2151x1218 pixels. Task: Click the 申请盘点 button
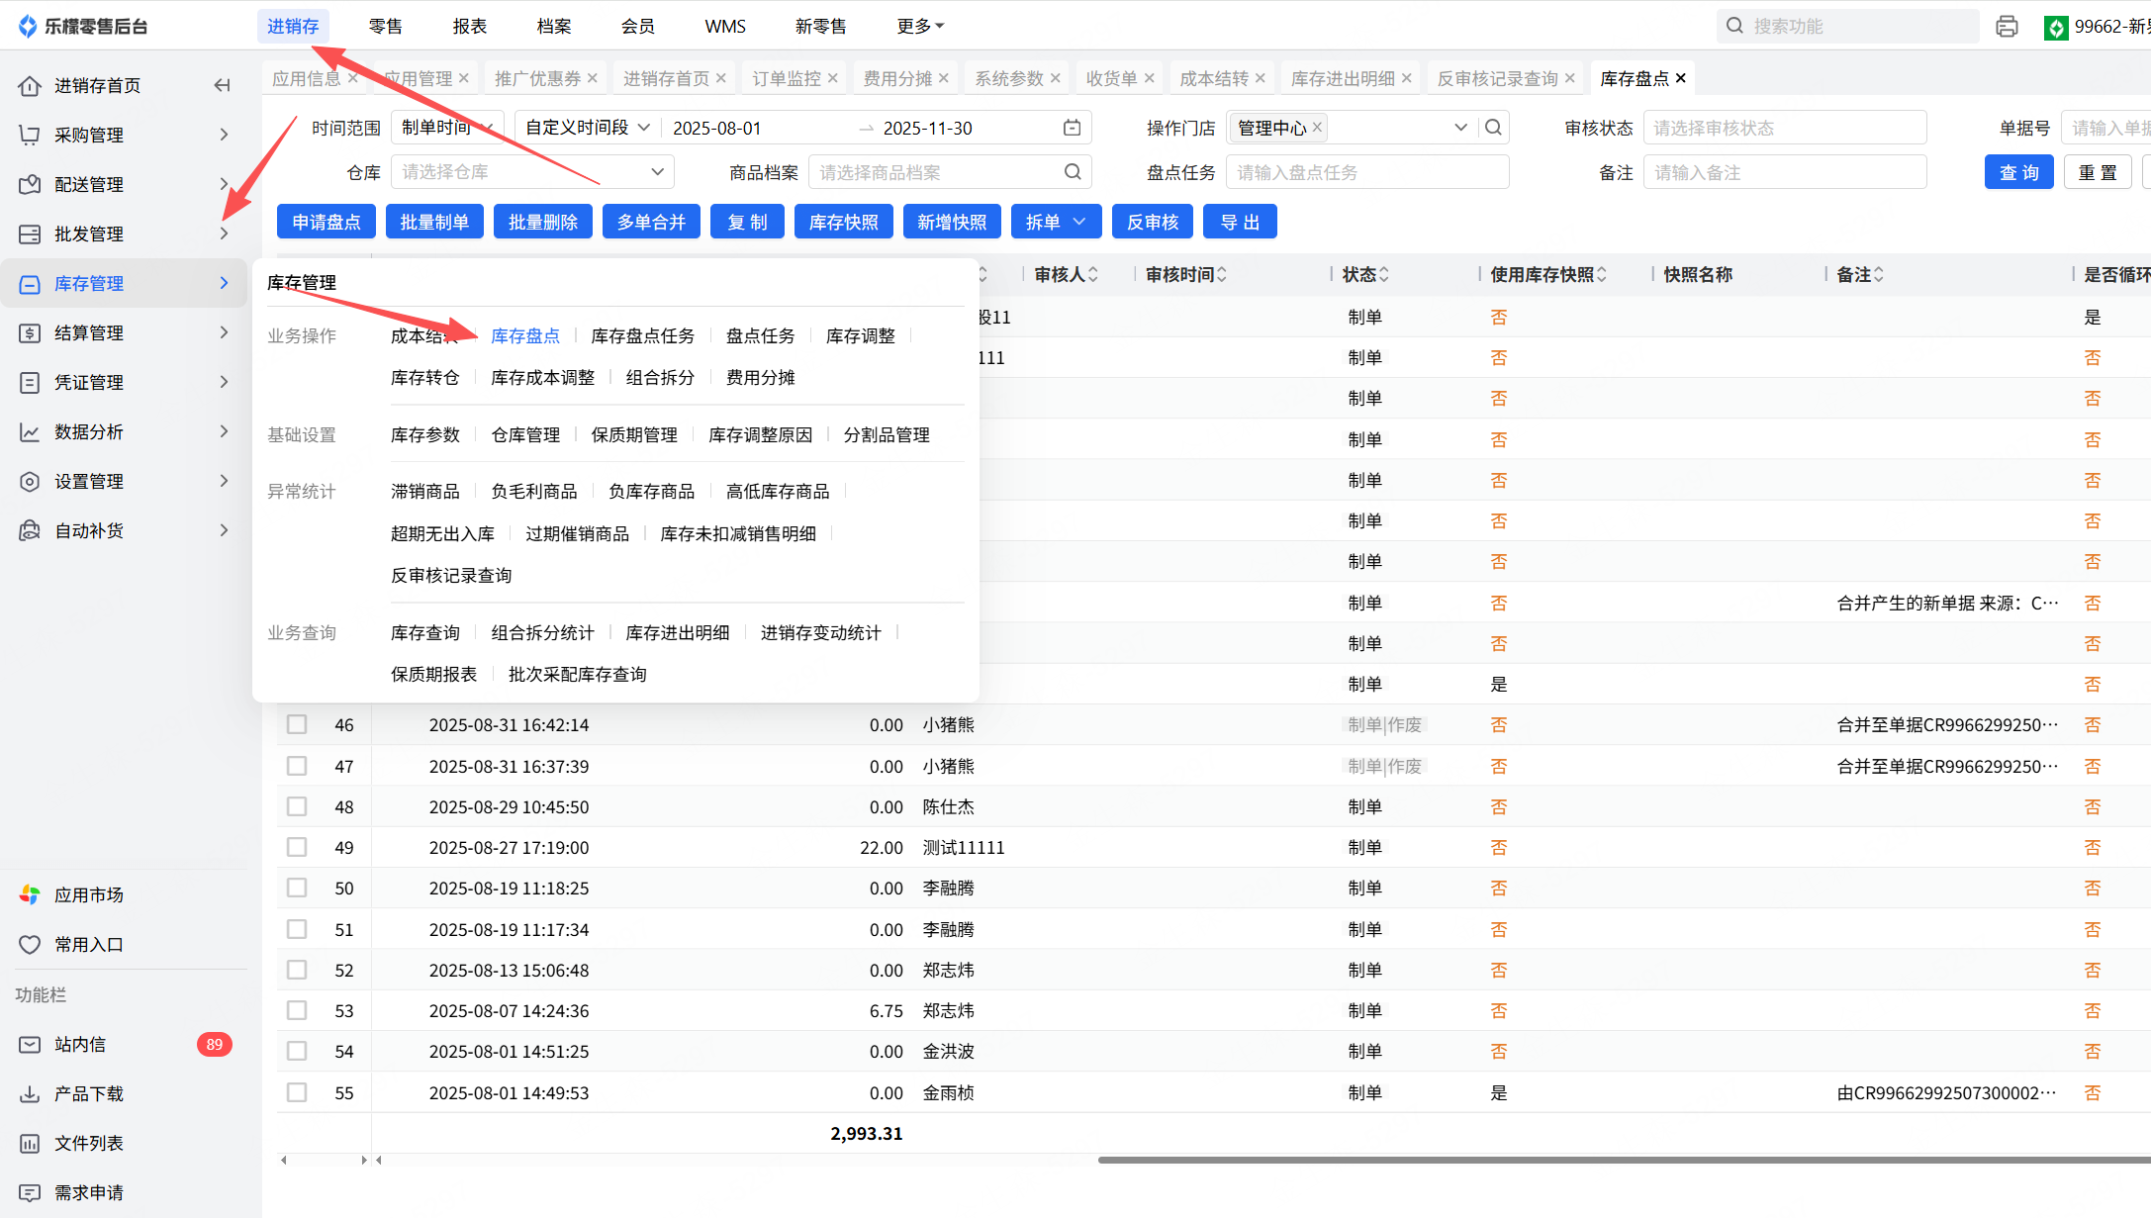(x=327, y=222)
